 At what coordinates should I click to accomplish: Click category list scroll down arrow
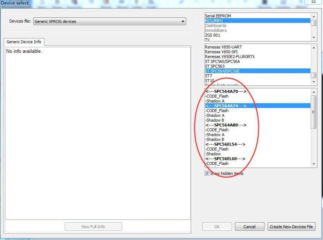[314, 38]
